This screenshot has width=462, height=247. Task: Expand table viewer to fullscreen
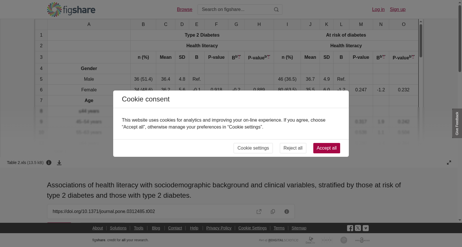(449, 163)
